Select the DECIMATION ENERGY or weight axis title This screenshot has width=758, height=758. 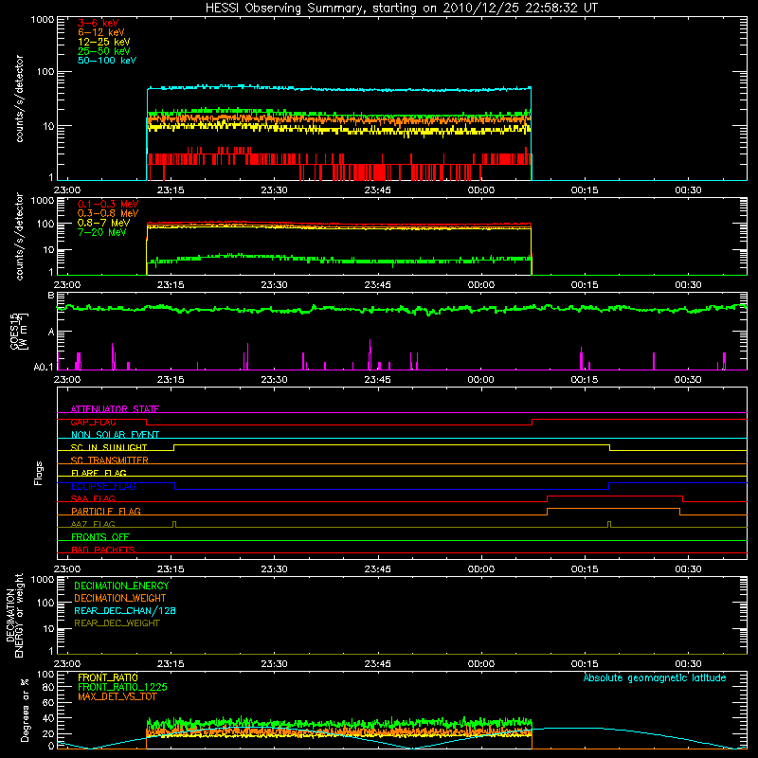[x=14, y=615]
